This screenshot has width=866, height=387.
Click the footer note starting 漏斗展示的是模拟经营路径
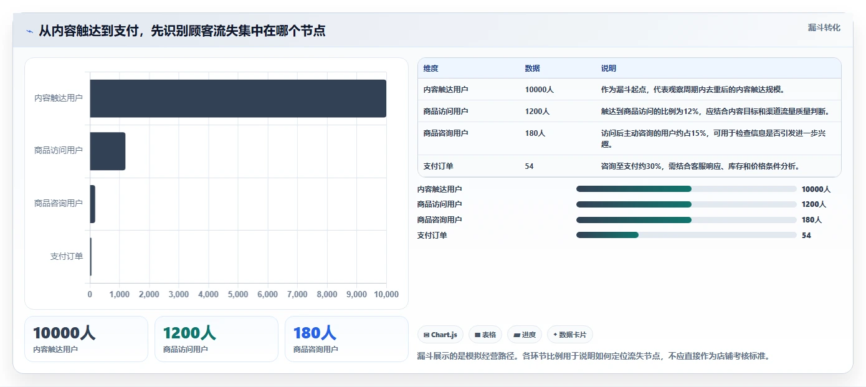pyautogui.click(x=594, y=356)
